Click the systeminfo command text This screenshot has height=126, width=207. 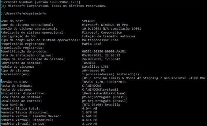coord(36,13)
